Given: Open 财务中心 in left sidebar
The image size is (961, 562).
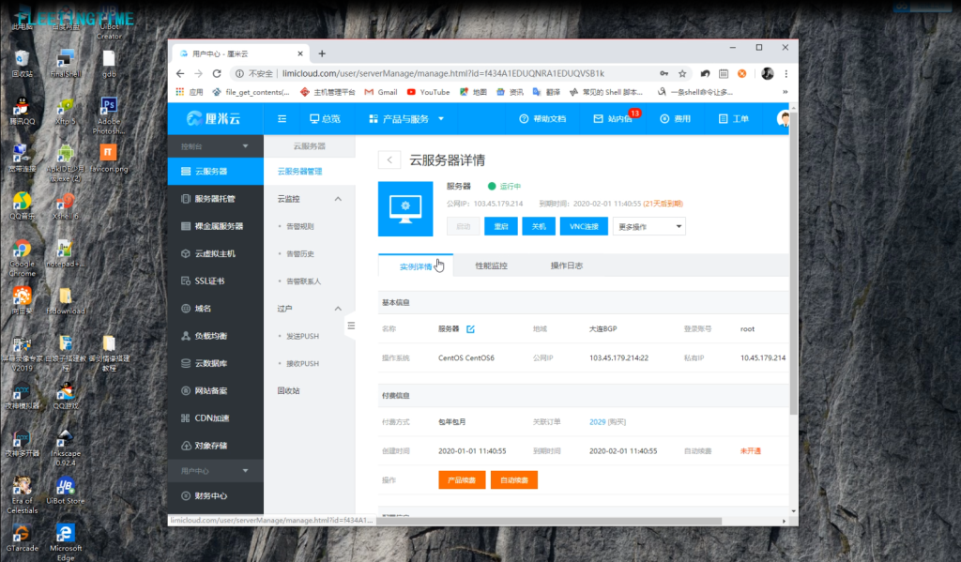Looking at the screenshot, I should coord(216,495).
